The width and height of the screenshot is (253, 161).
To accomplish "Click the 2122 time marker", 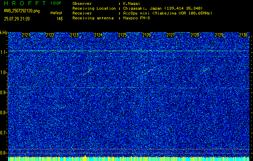I will click(50, 35).
